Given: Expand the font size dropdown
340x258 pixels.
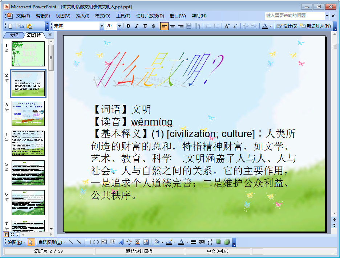Looking at the screenshot, I should (x=119, y=26).
